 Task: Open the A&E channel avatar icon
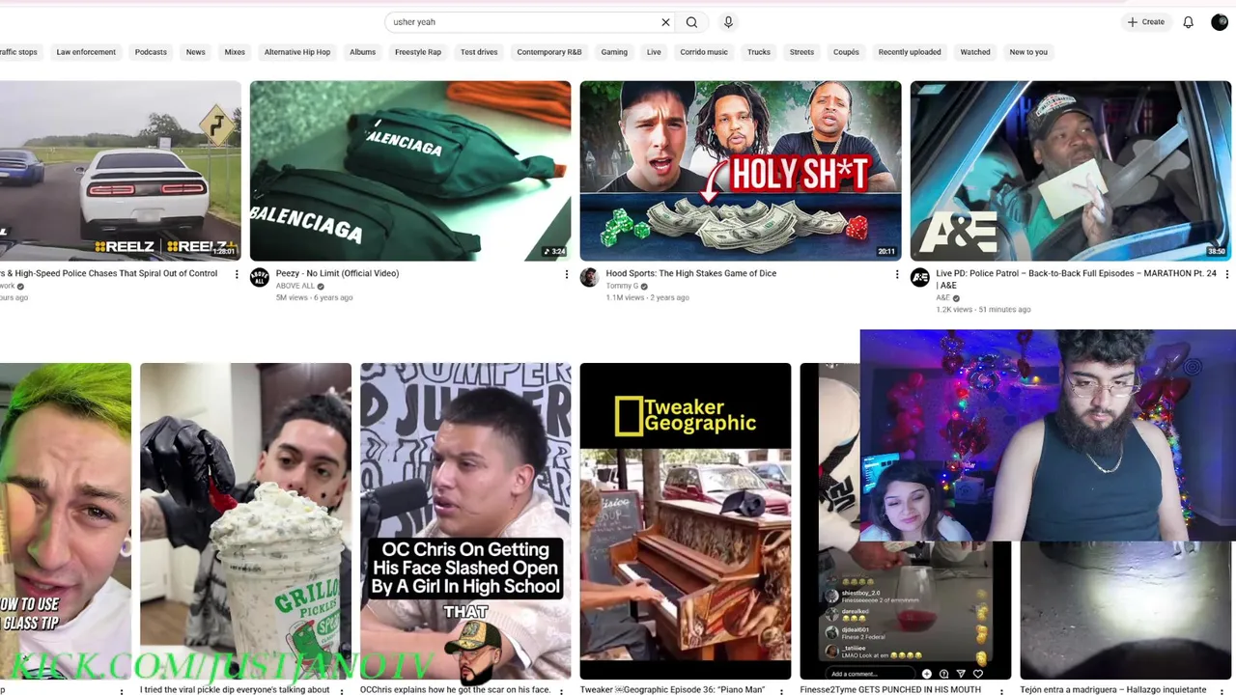[x=920, y=278]
